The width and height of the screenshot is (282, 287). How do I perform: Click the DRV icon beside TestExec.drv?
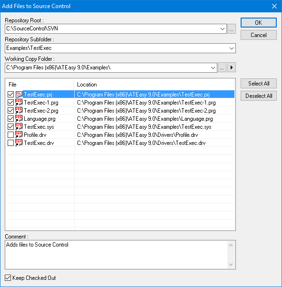click(x=19, y=143)
